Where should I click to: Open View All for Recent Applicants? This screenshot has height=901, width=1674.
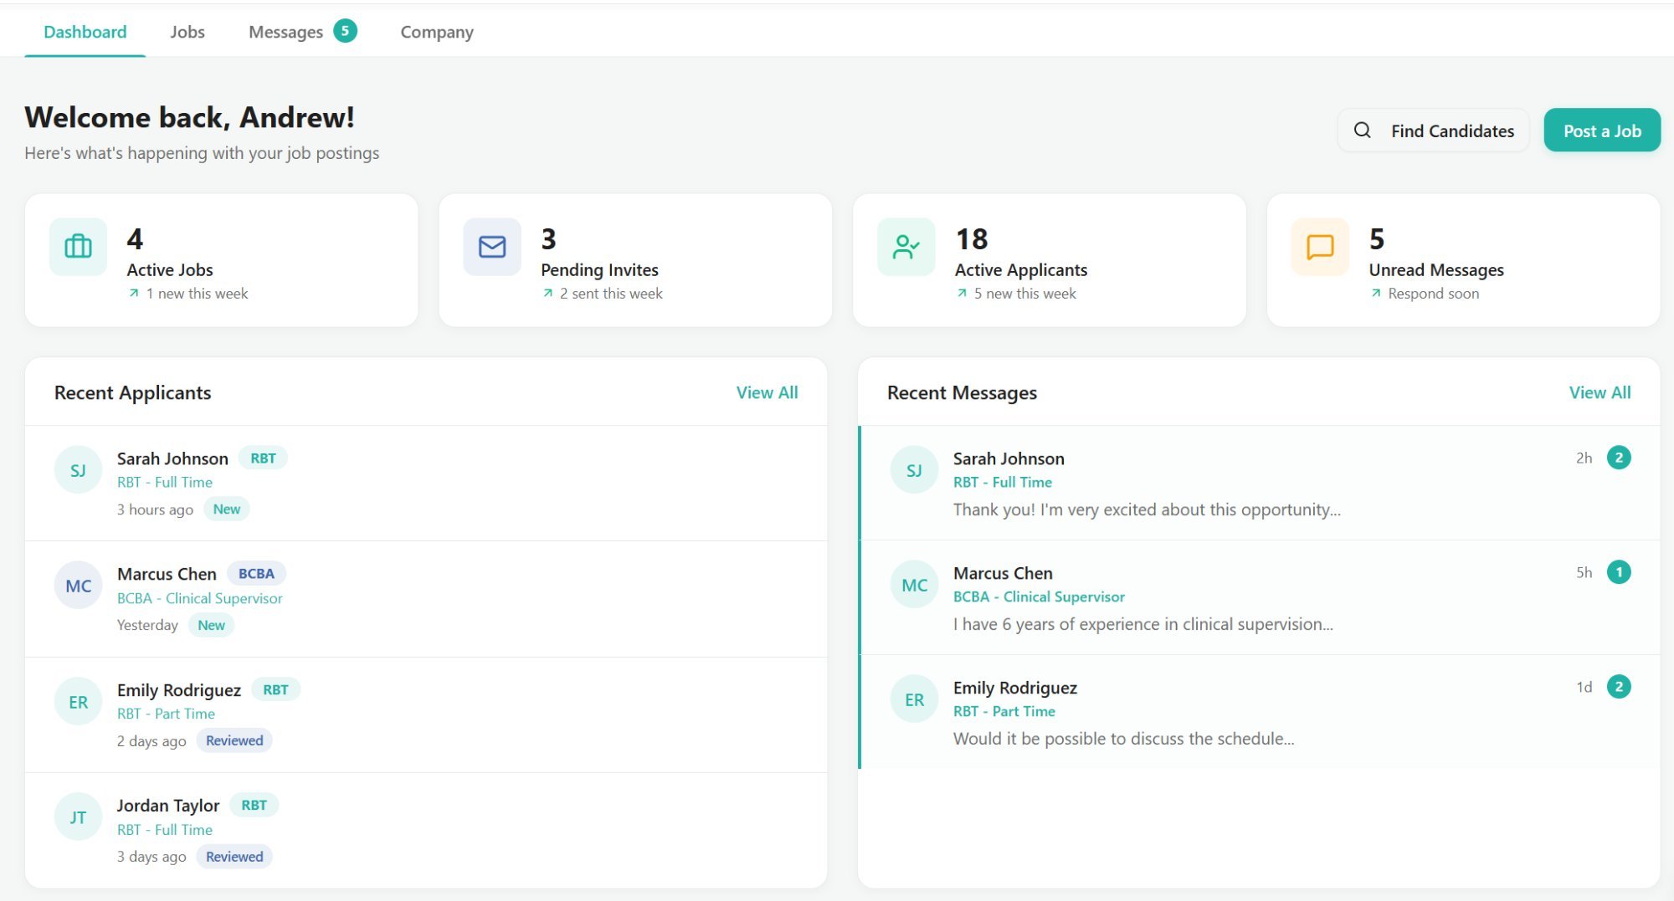767,392
